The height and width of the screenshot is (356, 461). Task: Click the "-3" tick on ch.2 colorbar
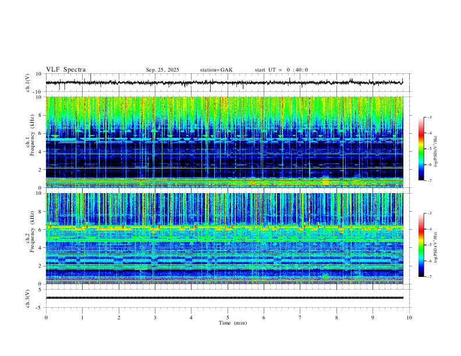430,213
